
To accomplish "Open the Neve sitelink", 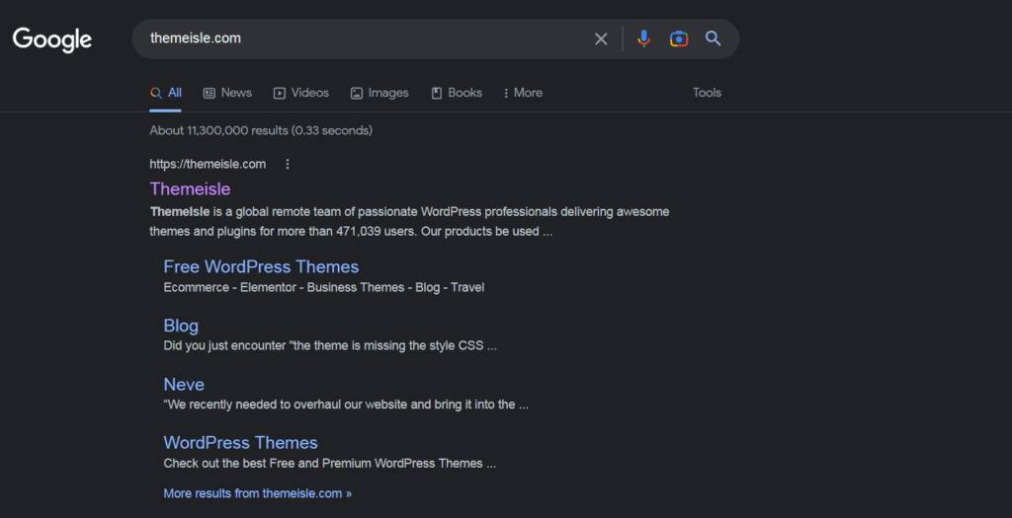I will pos(184,385).
